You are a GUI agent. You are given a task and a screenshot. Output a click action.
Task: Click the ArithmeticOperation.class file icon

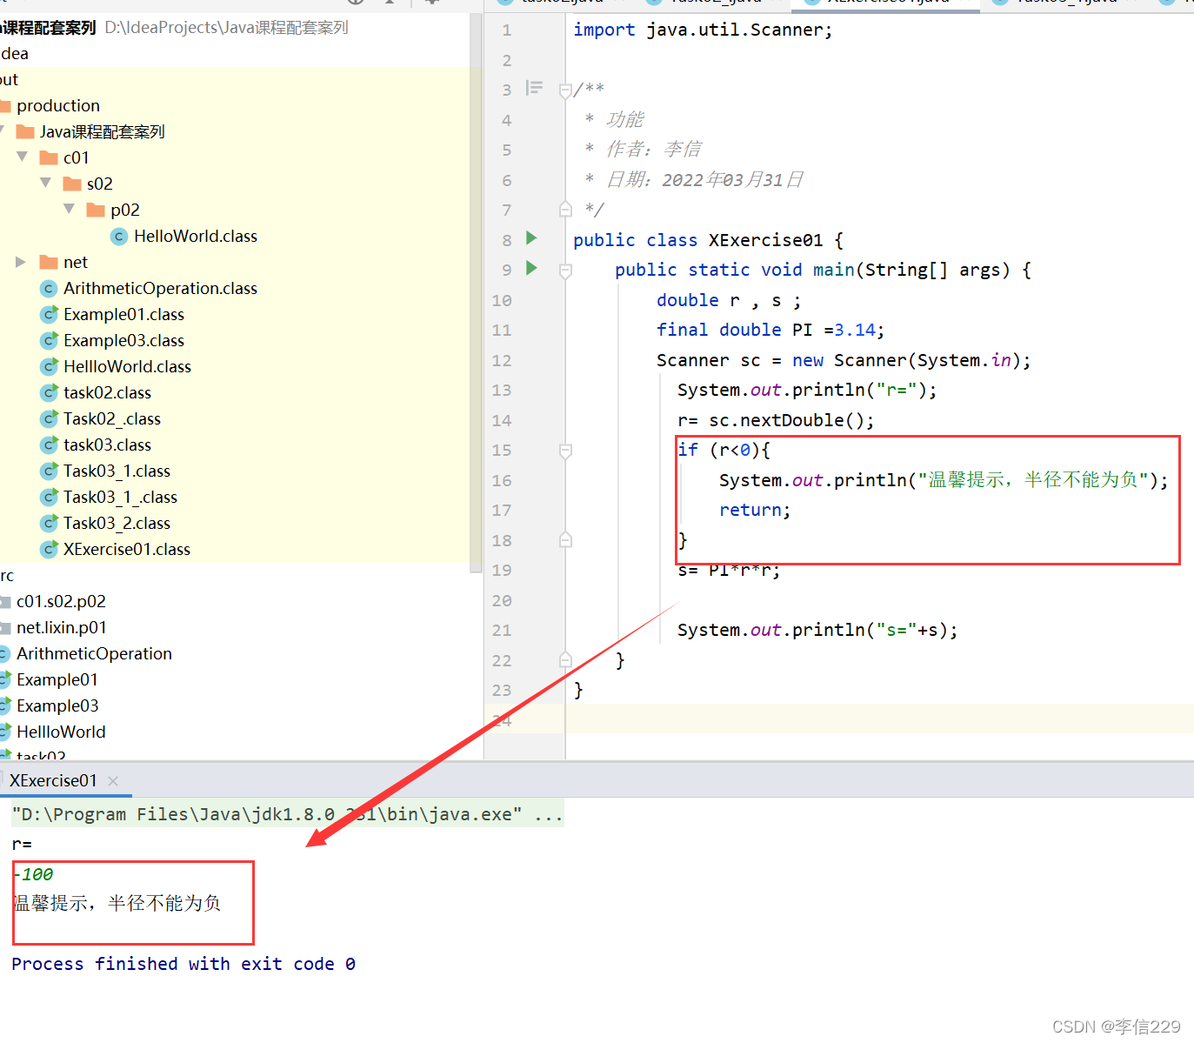[50, 289]
